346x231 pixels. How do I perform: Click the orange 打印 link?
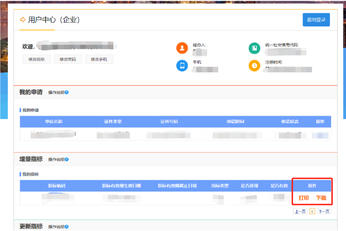coord(304,198)
